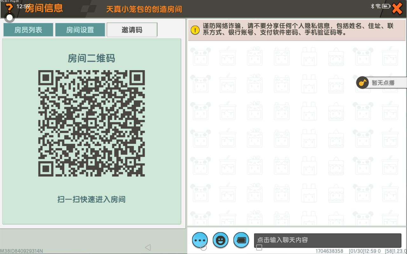Click the ID text M38ID840929314N
Viewport: 407px width, 254px height.
point(22,251)
